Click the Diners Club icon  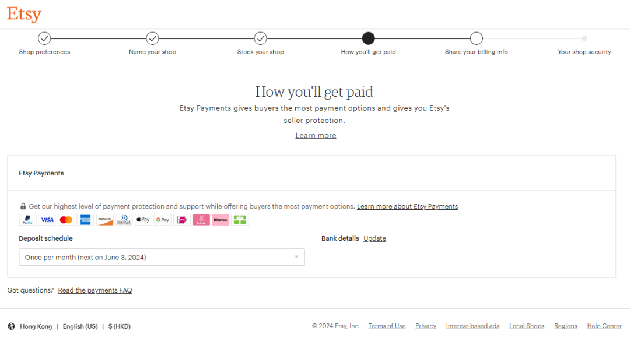124,220
